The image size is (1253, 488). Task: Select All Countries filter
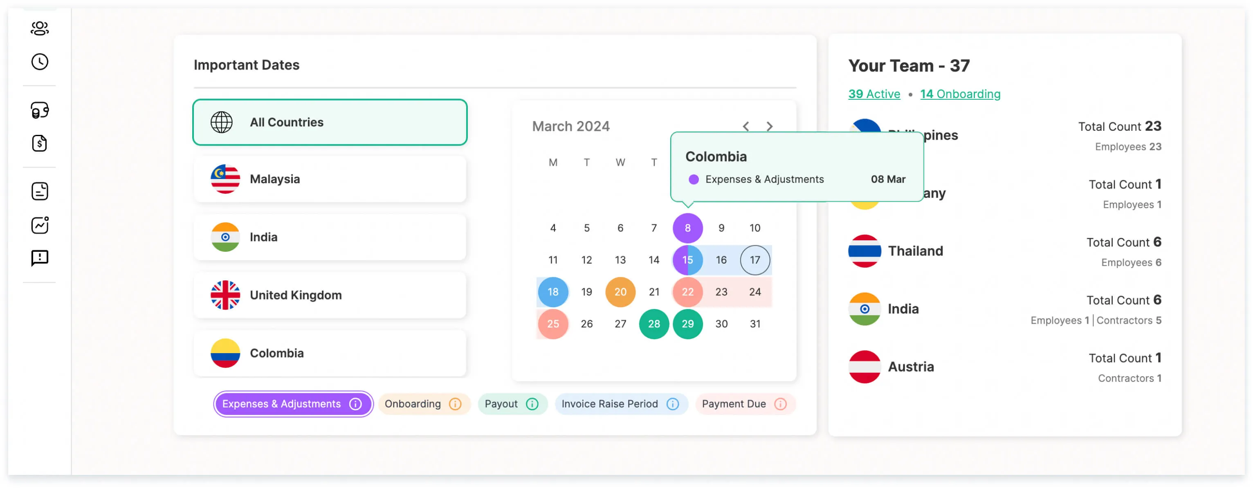click(x=330, y=123)
